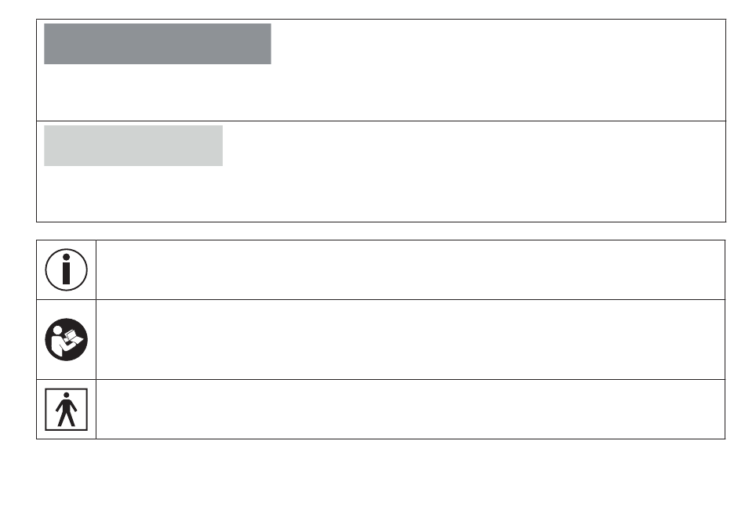Click the square border around the stick figure
Image resolution: width=745 pixels, height=506 pixels.
click(66, 409)
